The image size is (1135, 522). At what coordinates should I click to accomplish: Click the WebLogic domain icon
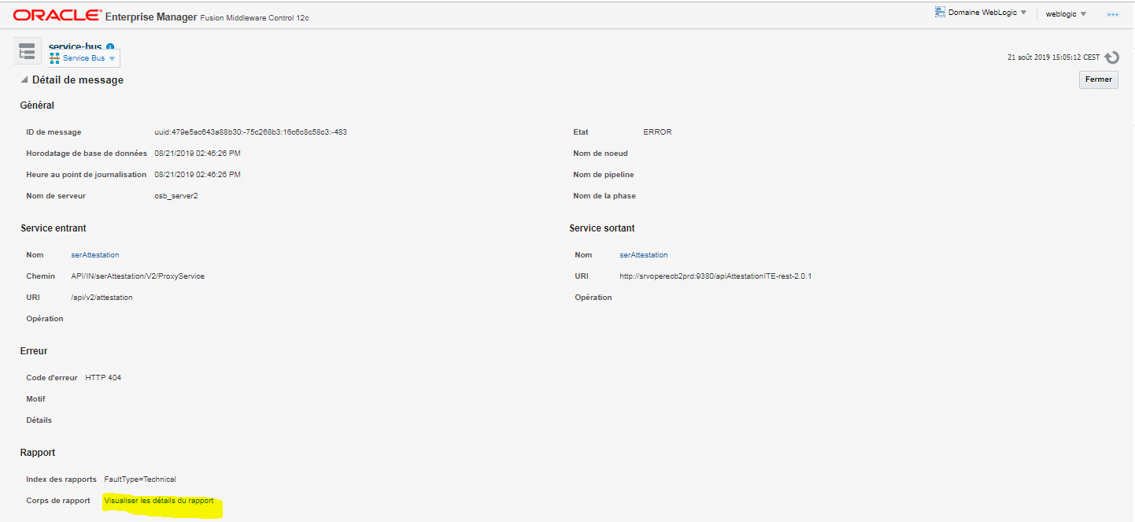click(x=940, y=13)
